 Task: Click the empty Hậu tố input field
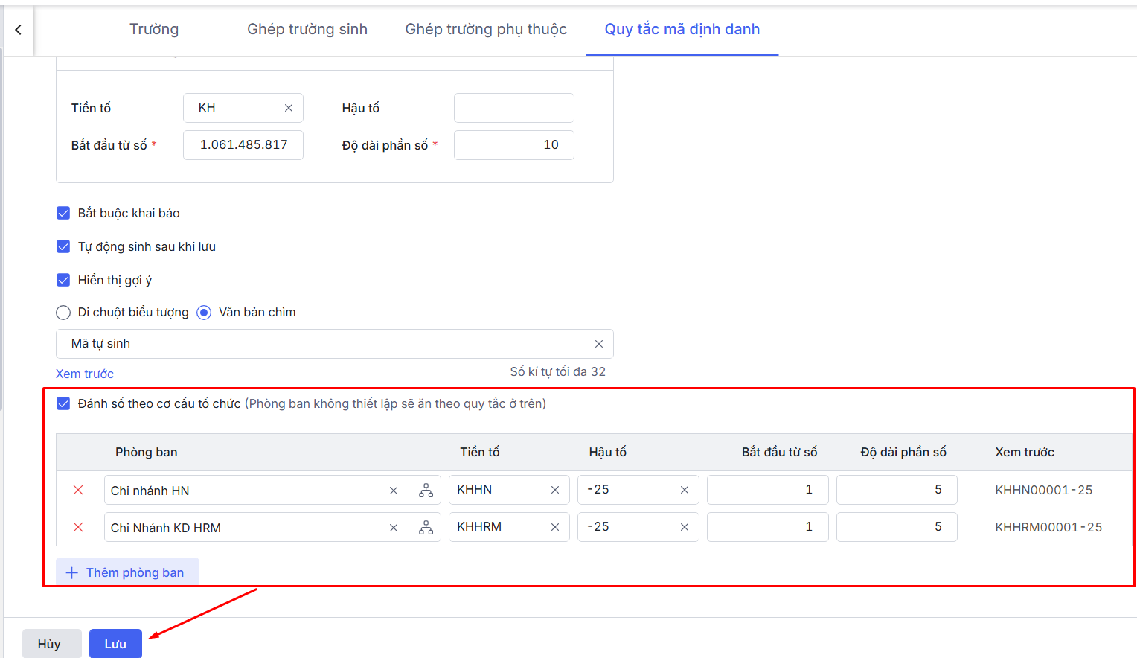pyautogui.click(x=513, y=108)
